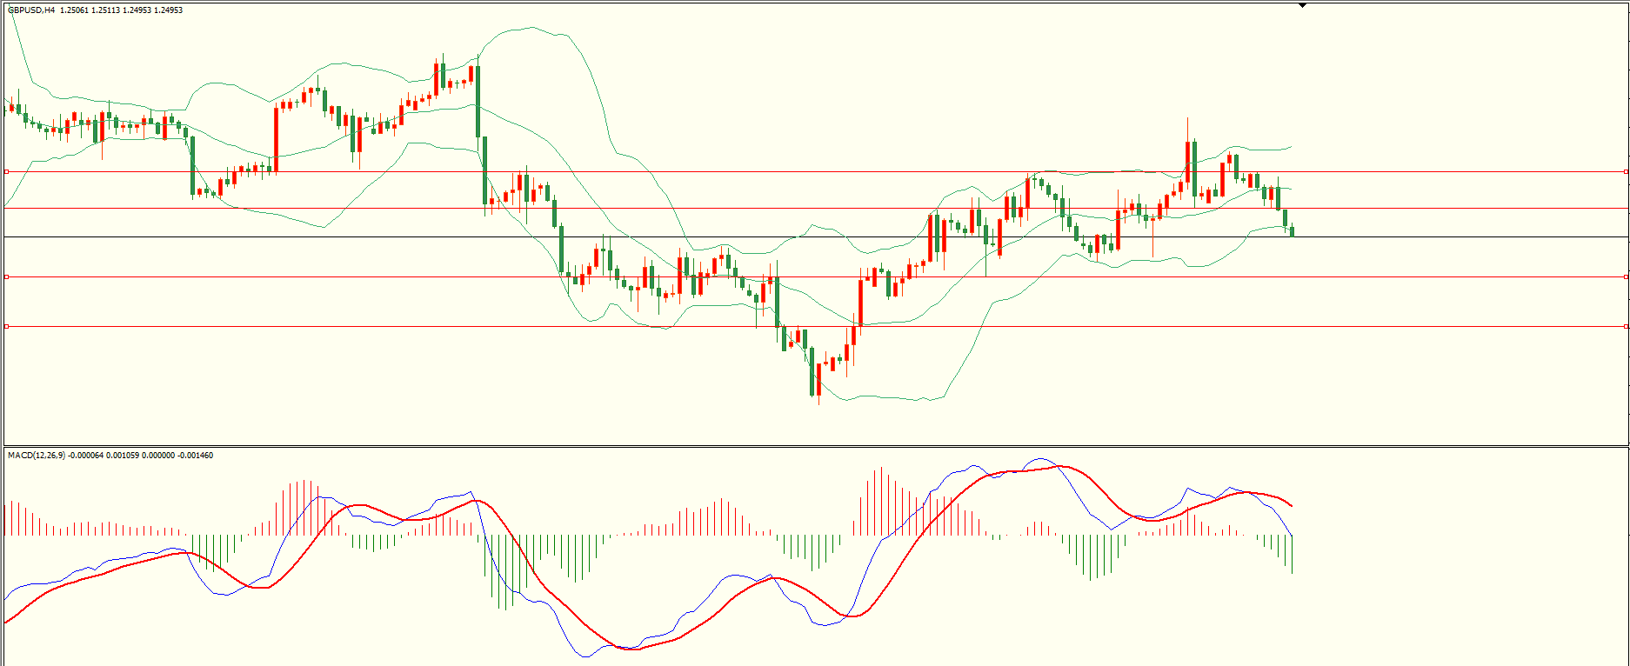
Task: Click the chart shift triangle marker at top
Action: pos(1302,5)
